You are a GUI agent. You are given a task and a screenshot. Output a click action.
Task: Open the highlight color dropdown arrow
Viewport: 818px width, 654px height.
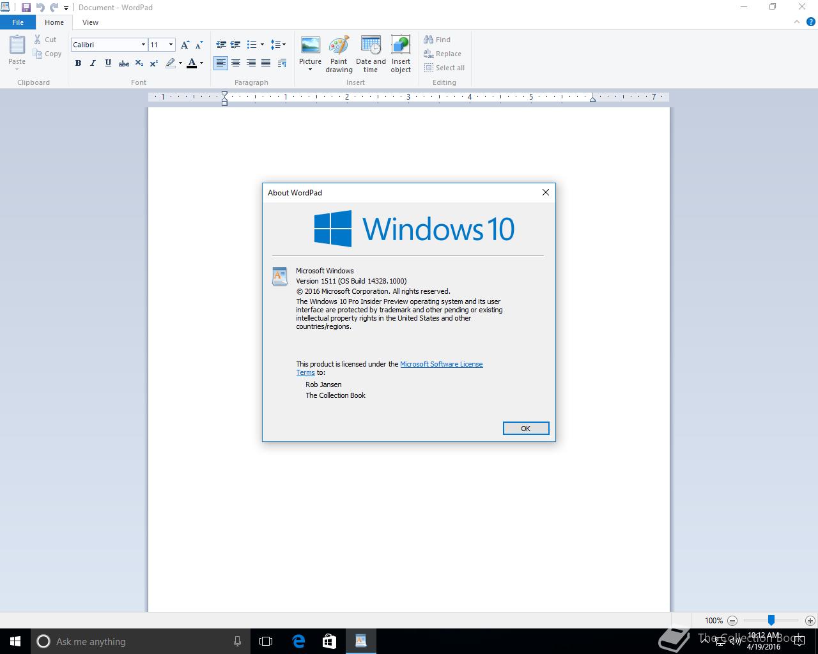click(180, 63)
